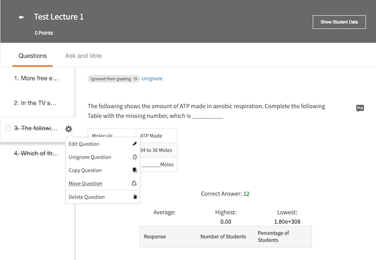Click the trash icon for Delete Question
The height and width of the screenshot is (260, 376).
pos(135,197)
